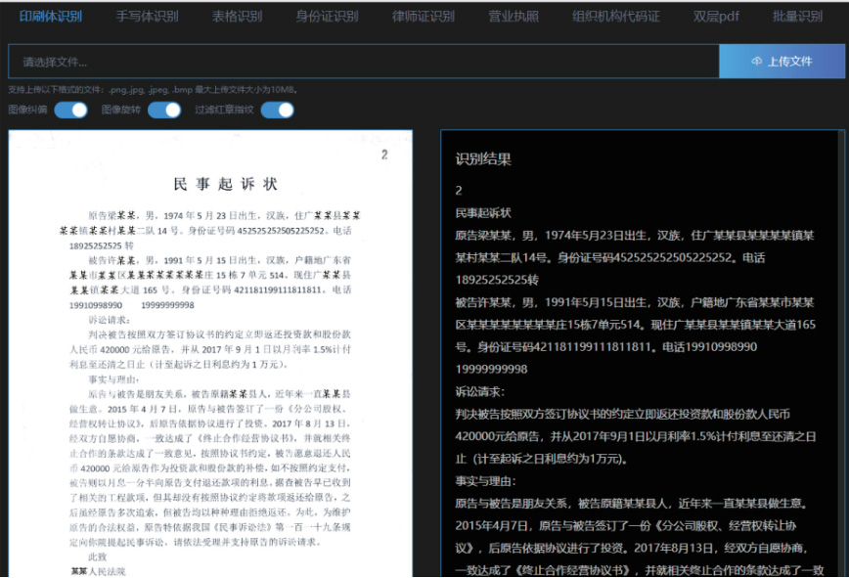Viewport: 849px width, 578px height.
Task: Switch to the 批量识别 tab
Action: pyautogui.click(x=797, y=17)
